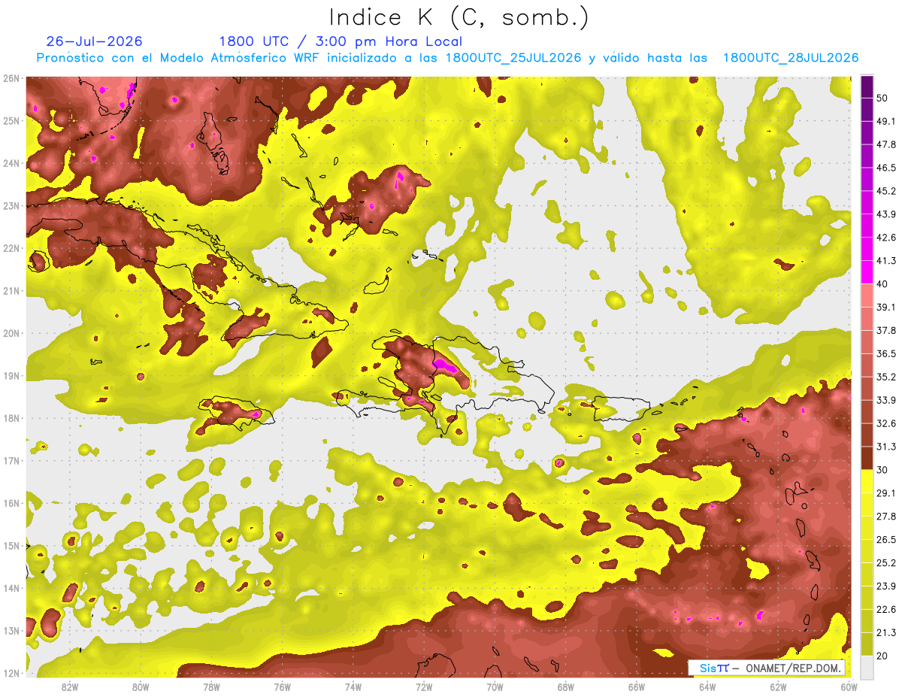Image resolution: width=902 pixels, height=697 pixels.
Task: Click the '17N' latitude label
Action: (x=11, y=460)
